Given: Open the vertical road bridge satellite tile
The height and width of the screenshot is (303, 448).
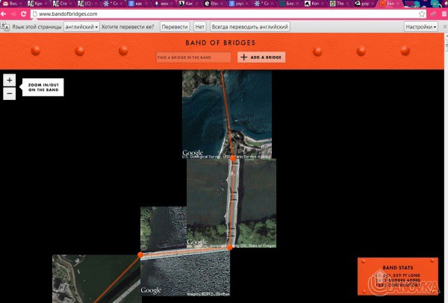Looking at the screenshot, I should [x=231, y=203].
